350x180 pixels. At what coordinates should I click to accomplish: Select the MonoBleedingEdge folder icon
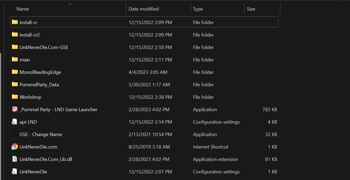pos(15,72)
